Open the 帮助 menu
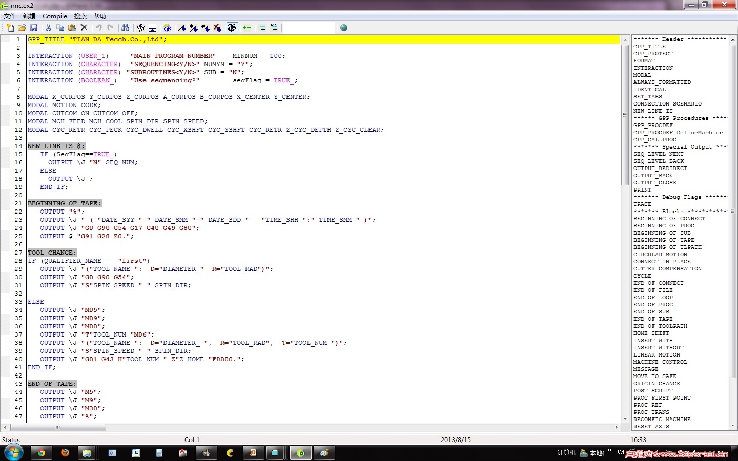This screenshot has width=738, height=461. [x=100, y=16]
